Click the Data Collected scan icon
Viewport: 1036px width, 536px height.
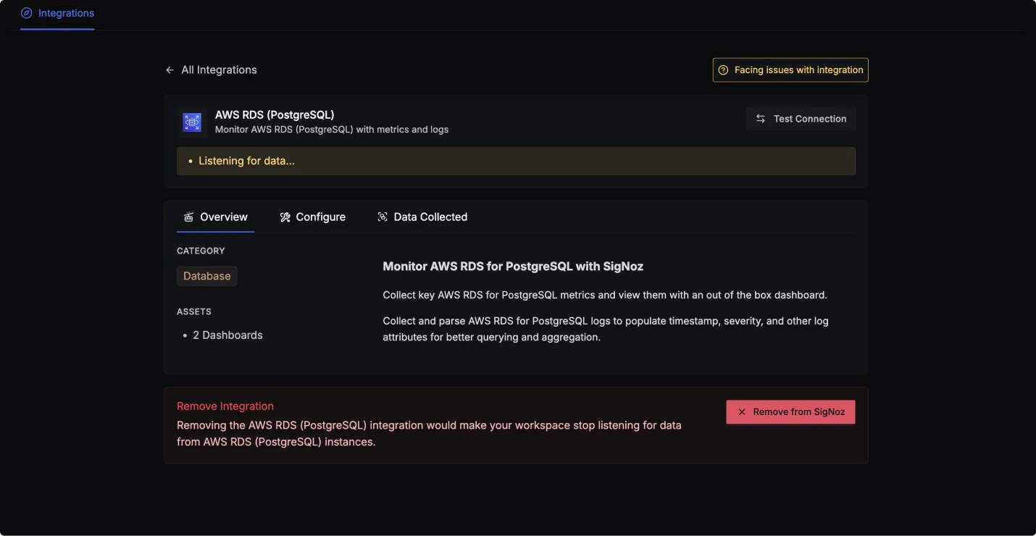coord(383,217)
